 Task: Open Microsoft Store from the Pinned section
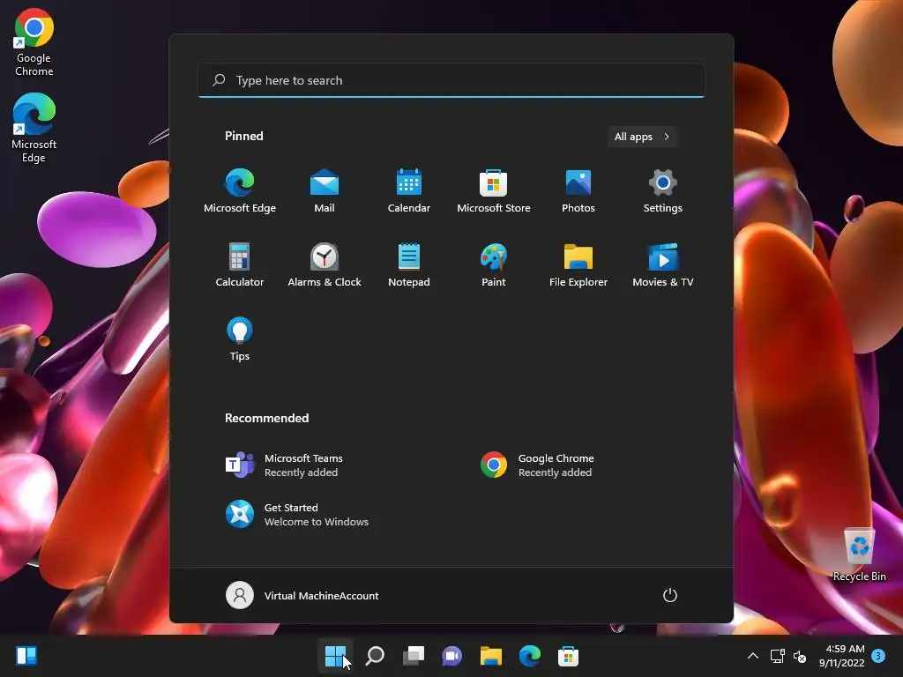click(494, 191)
